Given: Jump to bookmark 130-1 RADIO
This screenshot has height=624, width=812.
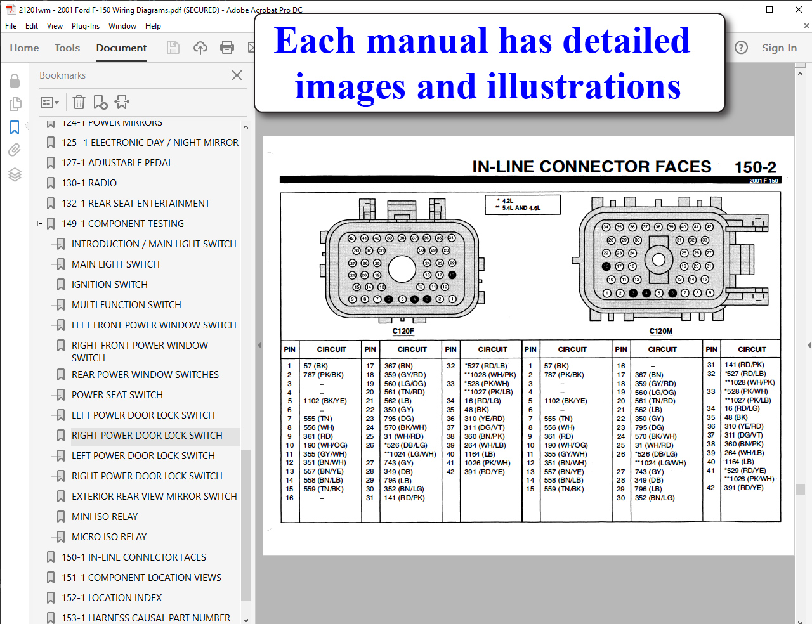Looking at the screenshot, I should pyautogui.click(x=89, y=183).
